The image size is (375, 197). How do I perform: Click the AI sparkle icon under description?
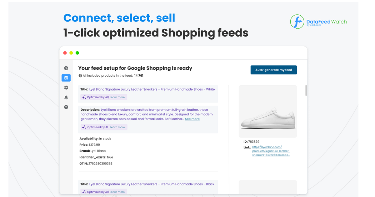pyautogui.click(x=84, y=127)
